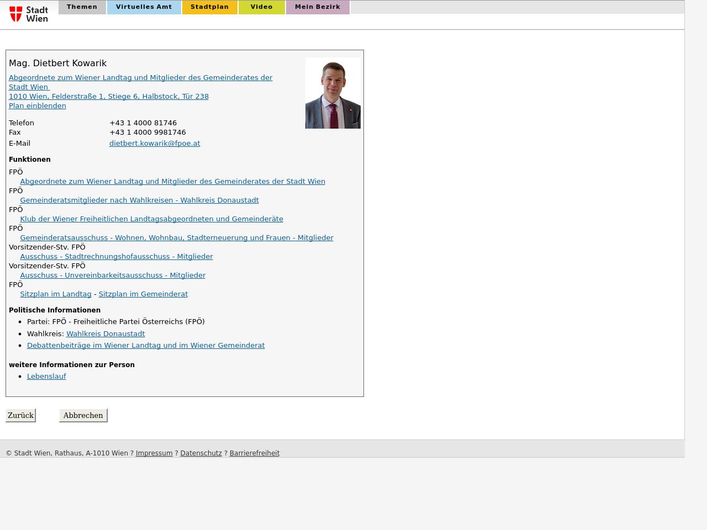The height and width of the screenshot is (530, 707).
Task: Open Unvereinbarkeitsausschuss Mitglieder link
Action: coord(113,275)
